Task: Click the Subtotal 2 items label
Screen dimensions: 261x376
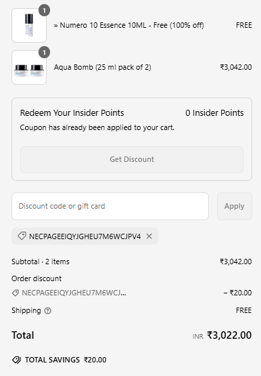Action: pos(41,262)
